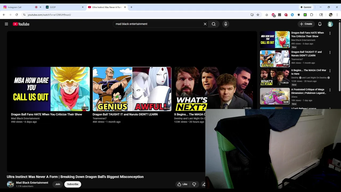Open the gray joystick extension icon

[x=267, y=15]
